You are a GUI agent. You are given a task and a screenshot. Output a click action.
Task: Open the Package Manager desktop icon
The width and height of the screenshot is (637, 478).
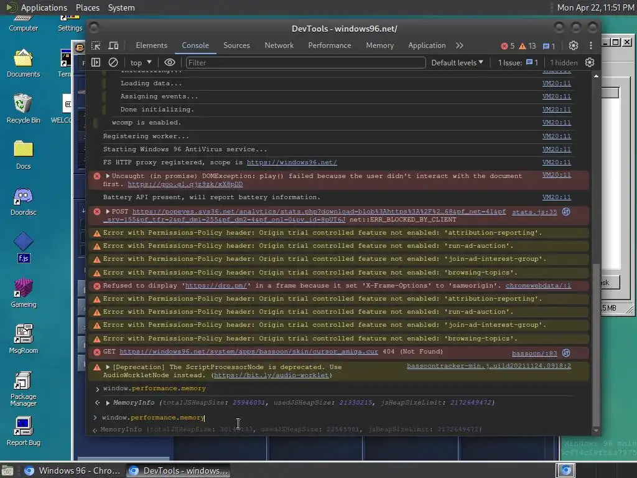(23, 388)
